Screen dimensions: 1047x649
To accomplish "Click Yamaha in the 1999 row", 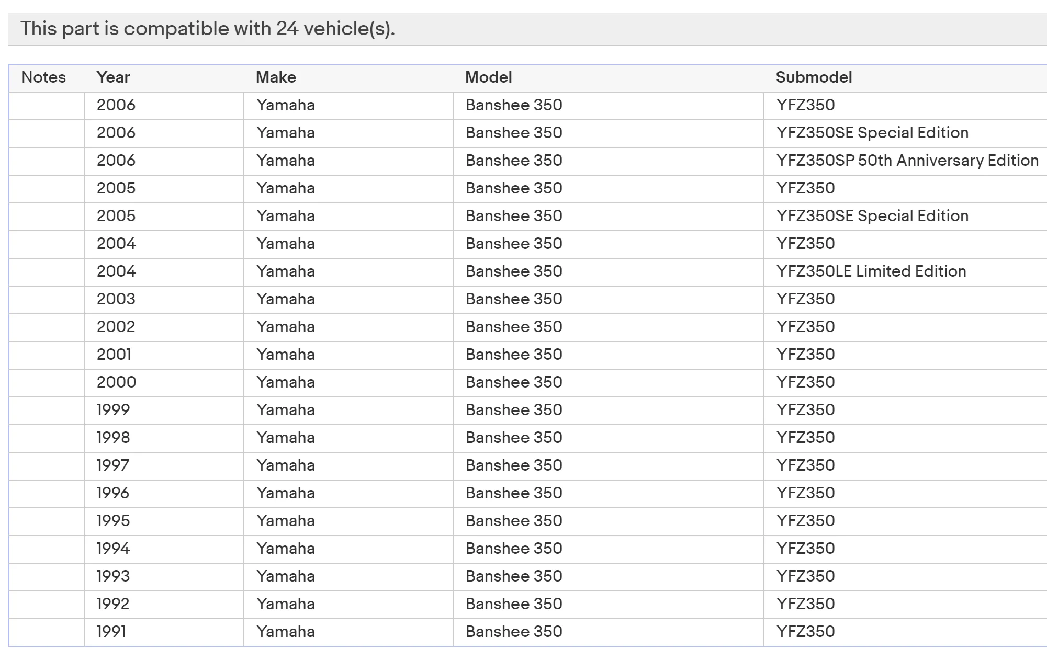I will click(286, 410).
